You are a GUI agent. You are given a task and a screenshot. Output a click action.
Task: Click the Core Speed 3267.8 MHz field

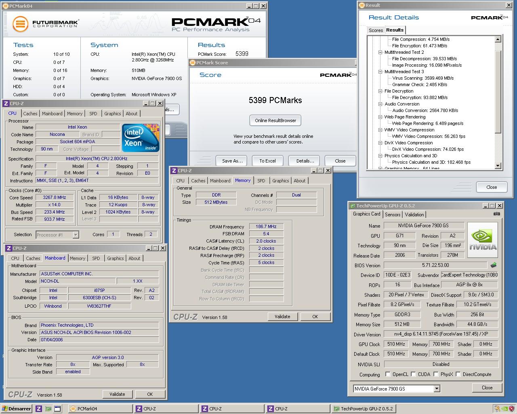(54, 197)
